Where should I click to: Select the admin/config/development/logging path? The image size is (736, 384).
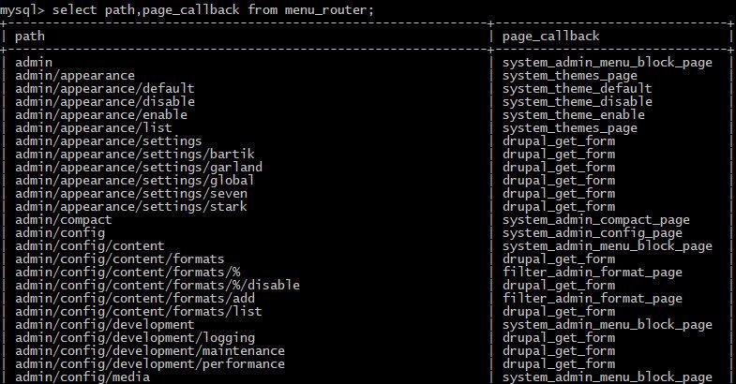[135, 337]
